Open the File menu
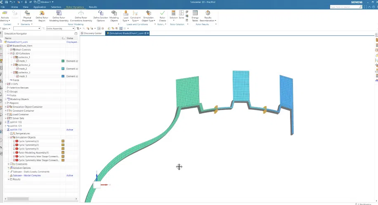The height and width of the screenshot is (205, 378). point(2,7)
